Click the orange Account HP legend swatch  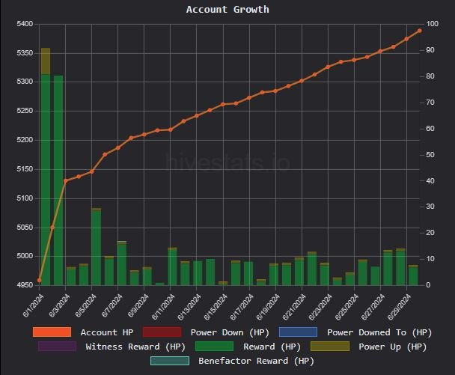tap(52, 332)
